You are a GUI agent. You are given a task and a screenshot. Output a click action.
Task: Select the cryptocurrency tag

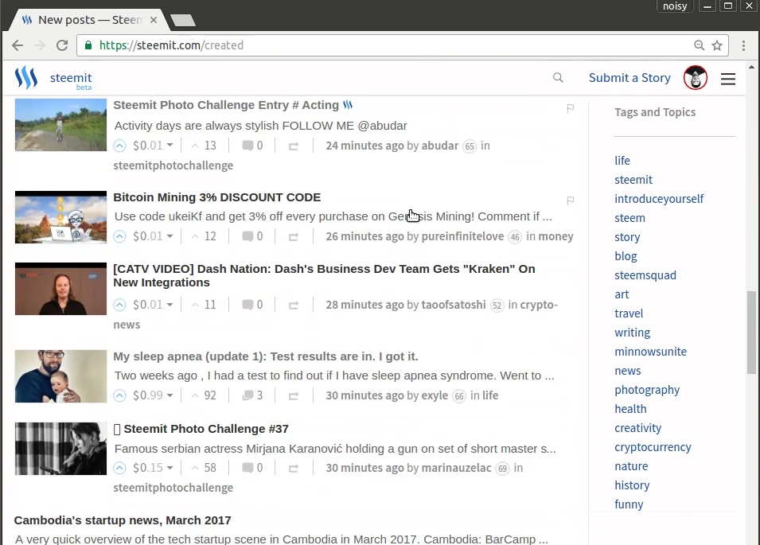point(653,447)
